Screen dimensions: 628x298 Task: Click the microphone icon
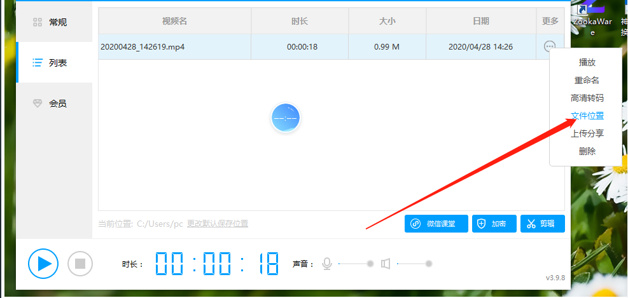(327, 264)
